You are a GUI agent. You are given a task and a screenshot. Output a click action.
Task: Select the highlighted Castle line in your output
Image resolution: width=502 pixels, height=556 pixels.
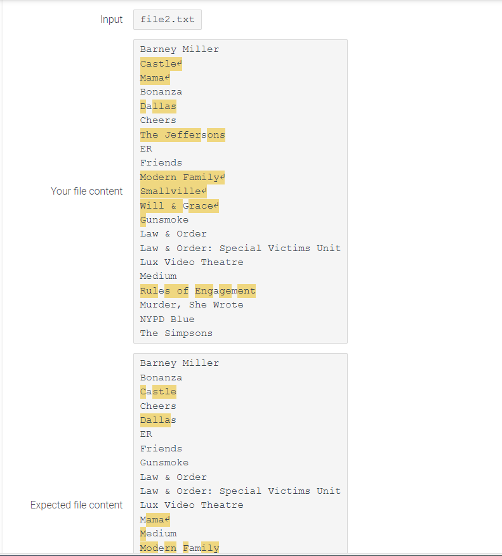coord(158,63)
